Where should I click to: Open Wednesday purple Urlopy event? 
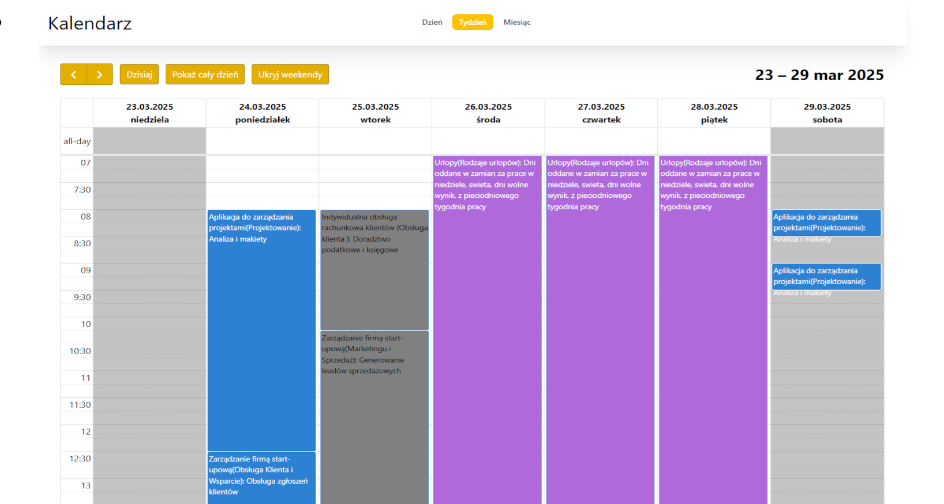488,330
